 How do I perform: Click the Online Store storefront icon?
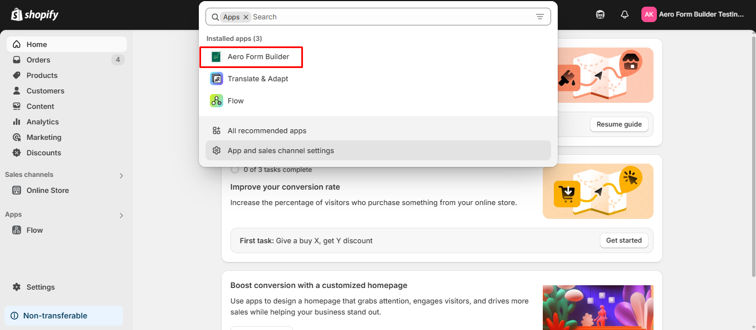click(x=17, y=190)
